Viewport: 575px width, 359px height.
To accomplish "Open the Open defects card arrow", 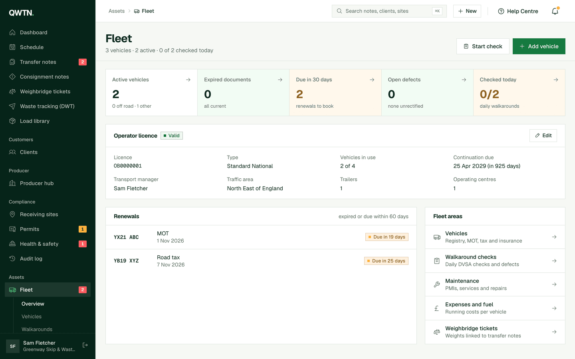I will click(x=464, y=80).
